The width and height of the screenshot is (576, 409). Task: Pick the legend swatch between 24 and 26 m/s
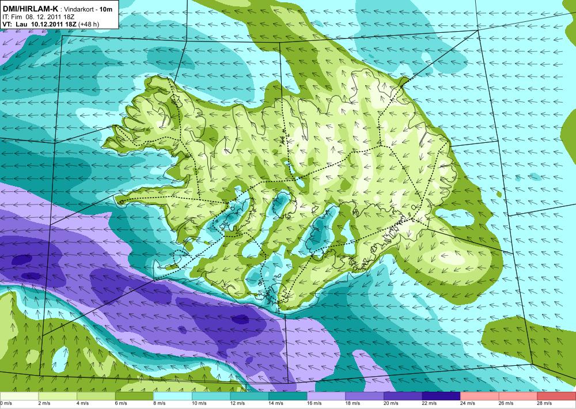tap(480, 396)
